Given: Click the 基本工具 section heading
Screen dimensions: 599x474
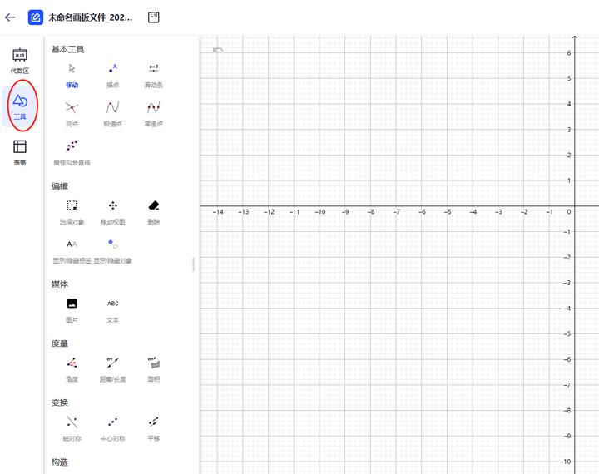Looking at the screenshot, I should tap(67, 49).
